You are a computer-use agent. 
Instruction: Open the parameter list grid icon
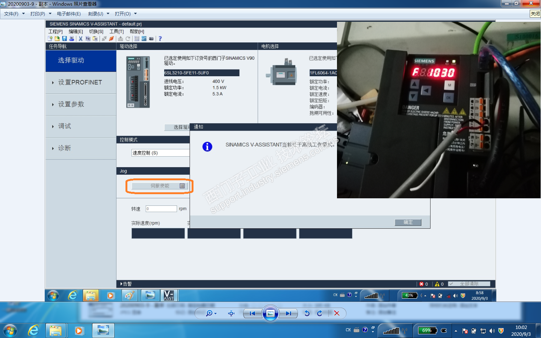pos(137,39)
